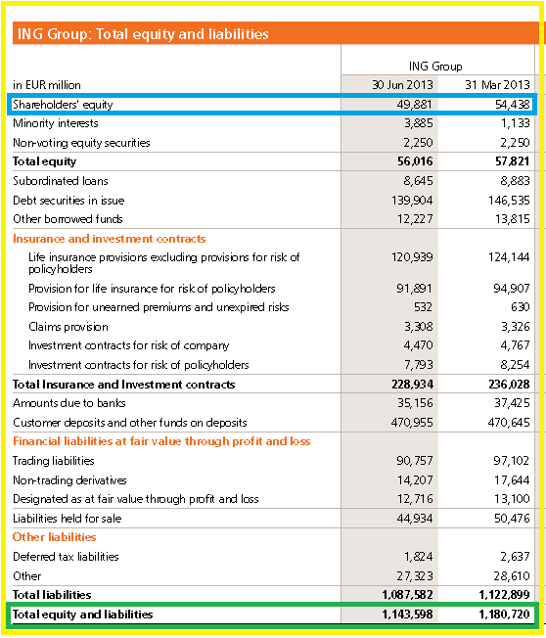Click the Liabilities held for sale value 44,934
The height and width of the screenshot is (638, 546).
click(x=415, y=519)
